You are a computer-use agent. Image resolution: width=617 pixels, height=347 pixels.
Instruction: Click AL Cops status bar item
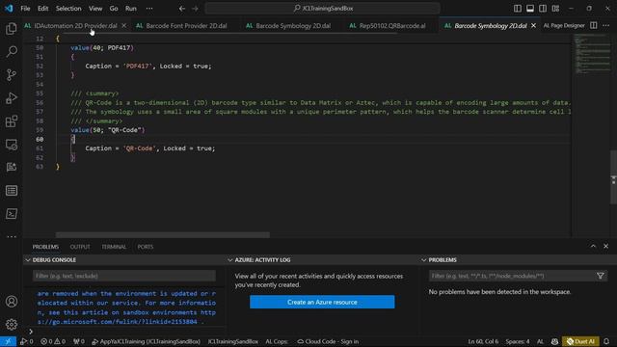(277, 341)
